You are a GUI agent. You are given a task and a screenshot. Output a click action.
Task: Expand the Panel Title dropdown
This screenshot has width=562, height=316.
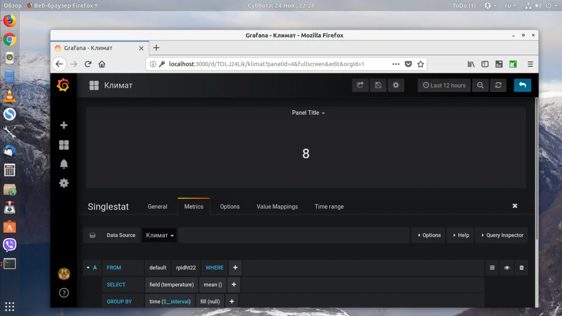click(308, 112)
